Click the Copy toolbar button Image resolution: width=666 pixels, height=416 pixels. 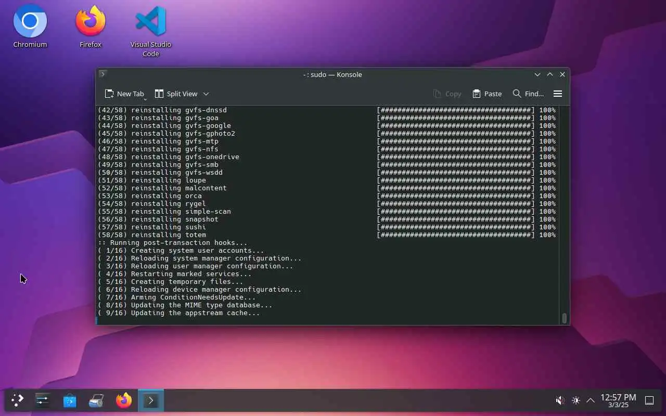click(447, 94)
